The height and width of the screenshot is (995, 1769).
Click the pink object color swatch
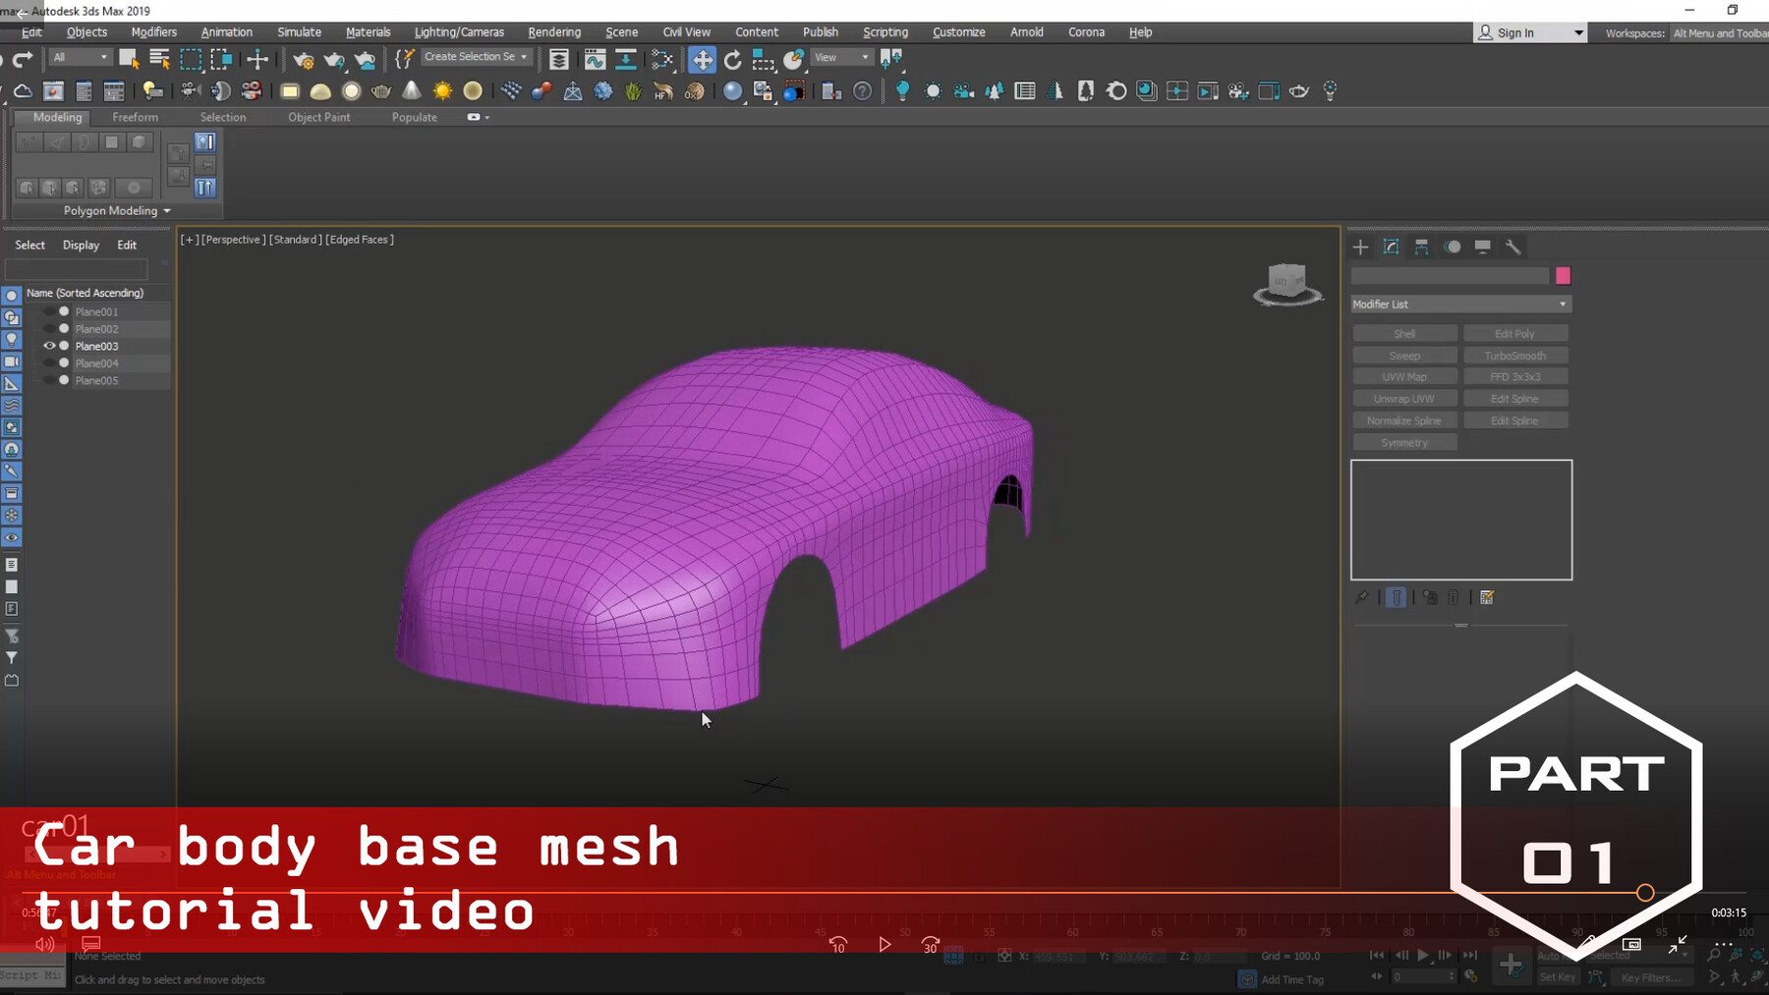pos(1563,276)
